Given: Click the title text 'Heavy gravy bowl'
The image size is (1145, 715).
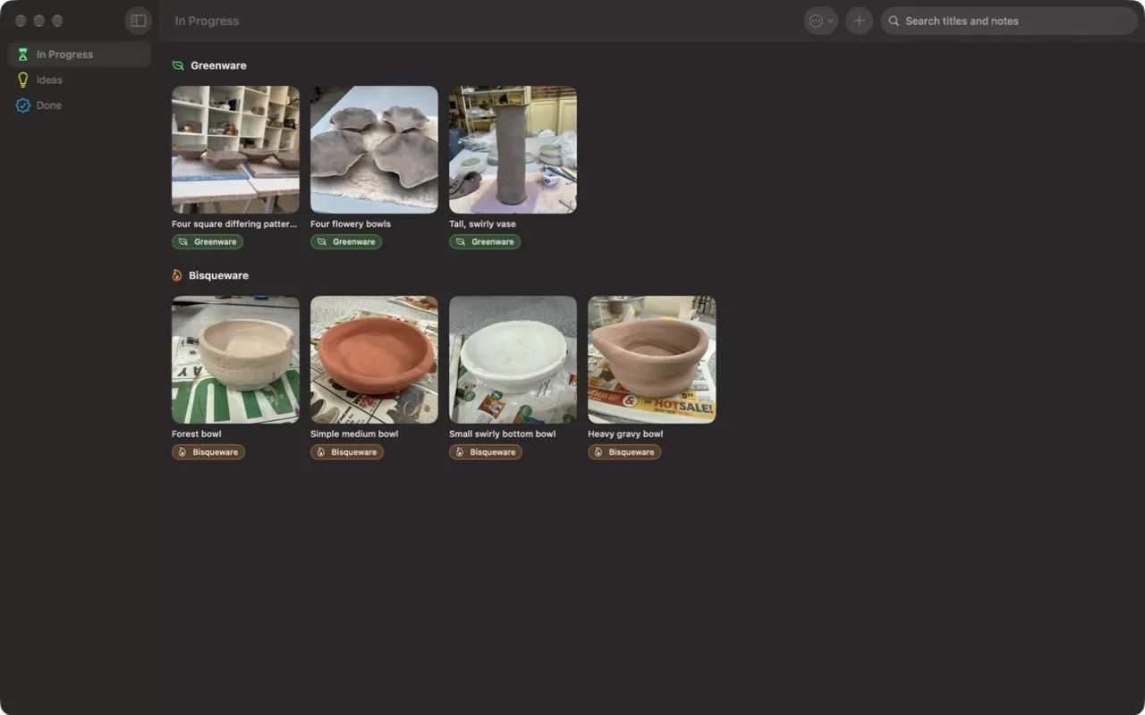Looking at the screenshot, I should [x=625, y=434].
